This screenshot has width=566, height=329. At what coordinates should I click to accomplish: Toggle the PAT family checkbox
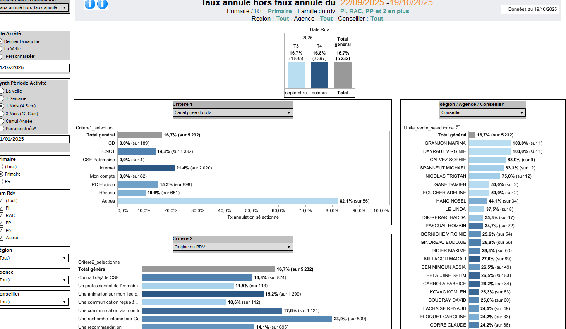[x=2, y=230]
